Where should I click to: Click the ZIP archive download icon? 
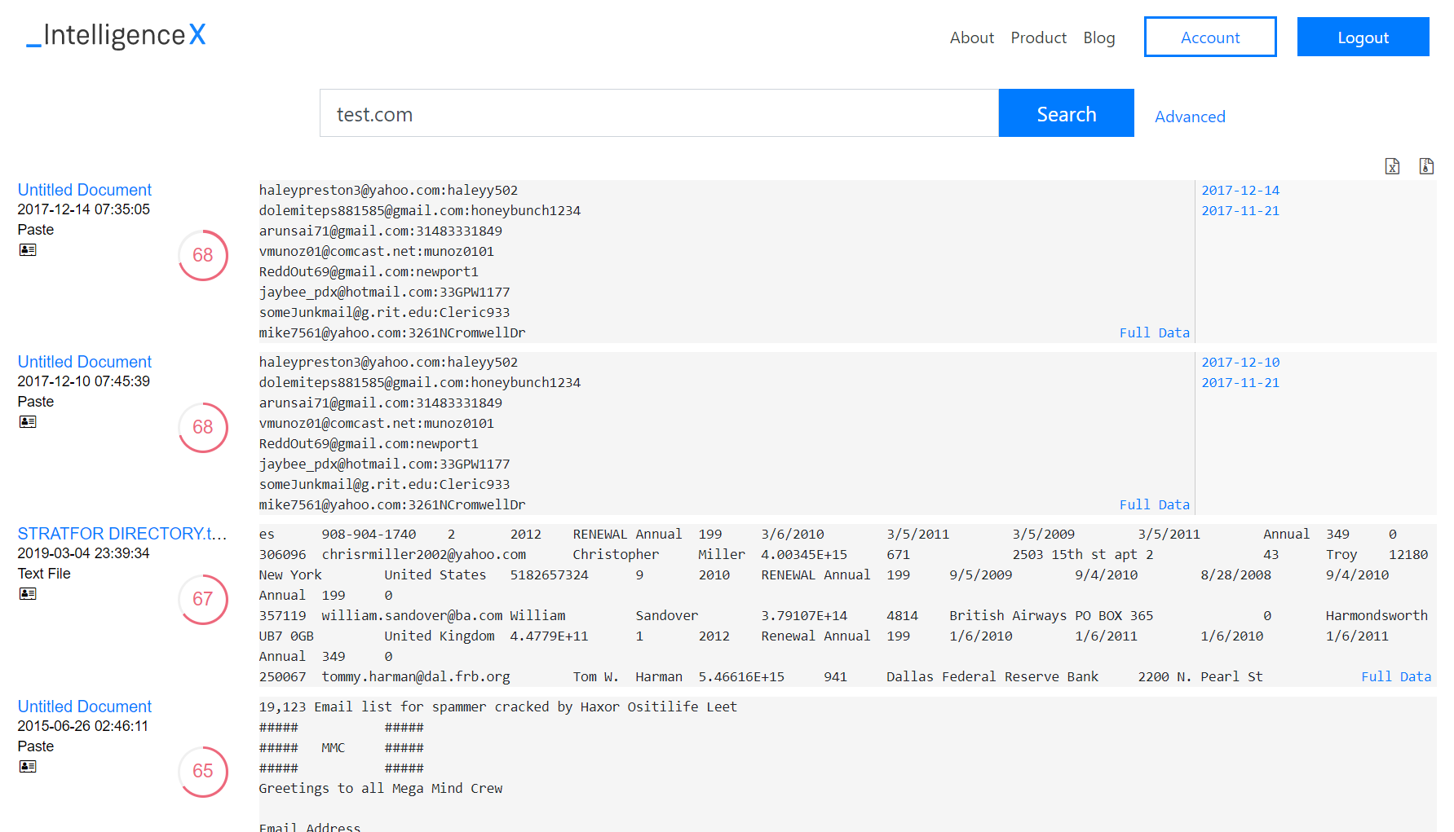(1425, 166)
